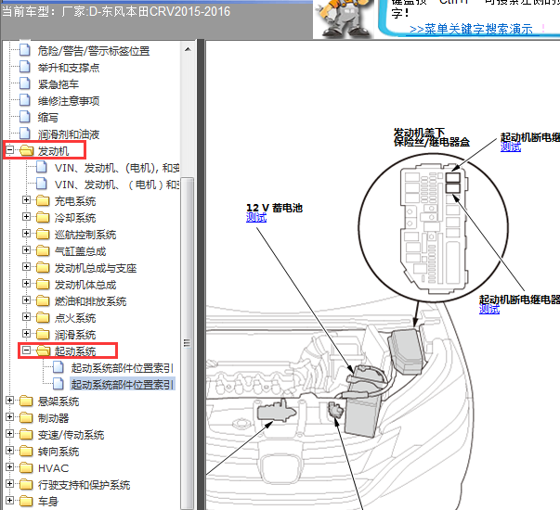The width and height of the screenshot is (560, 510).
Task: Click the 起动系统 open folder icon
Action: pyautogui.click(x=44, y=351)
